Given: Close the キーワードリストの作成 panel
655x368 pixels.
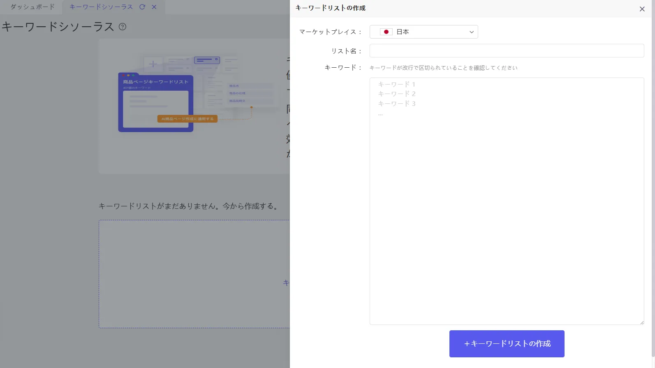Looking at the screenshot, I should click(x=642, y=9).
